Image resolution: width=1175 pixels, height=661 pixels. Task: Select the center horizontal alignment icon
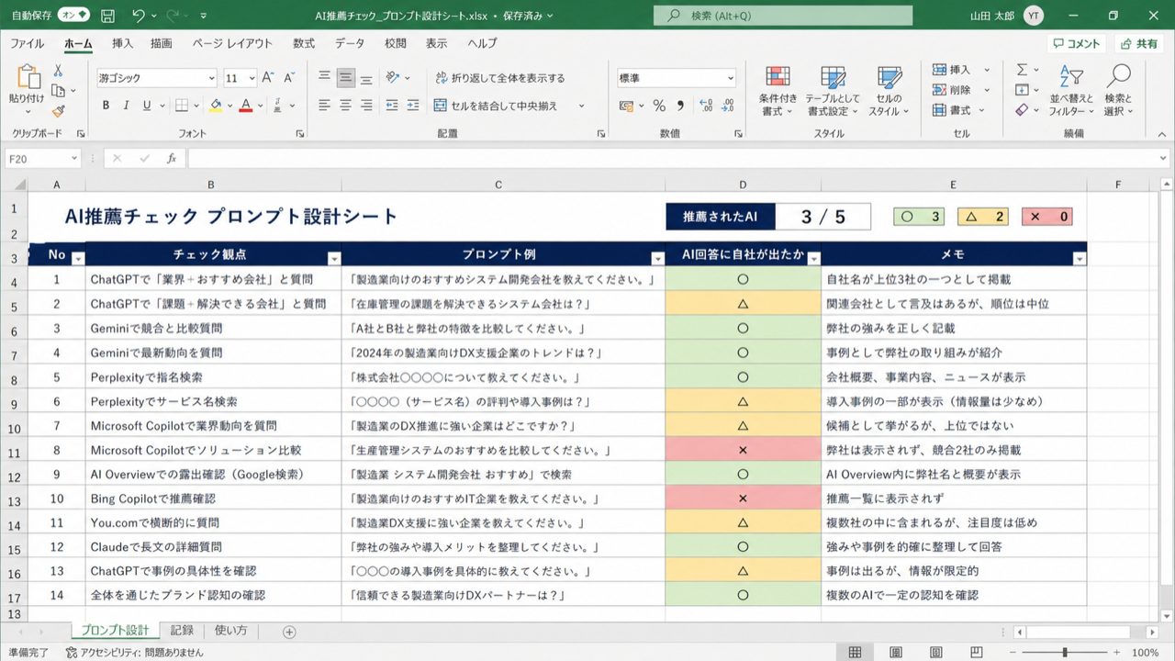click(x=345, y=106)
